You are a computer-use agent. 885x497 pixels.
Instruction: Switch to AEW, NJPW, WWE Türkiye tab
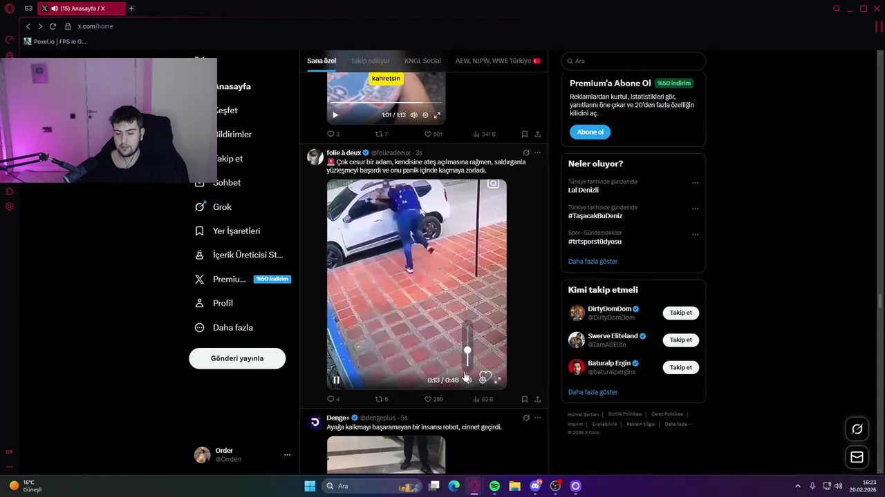(x=498, y=61)
